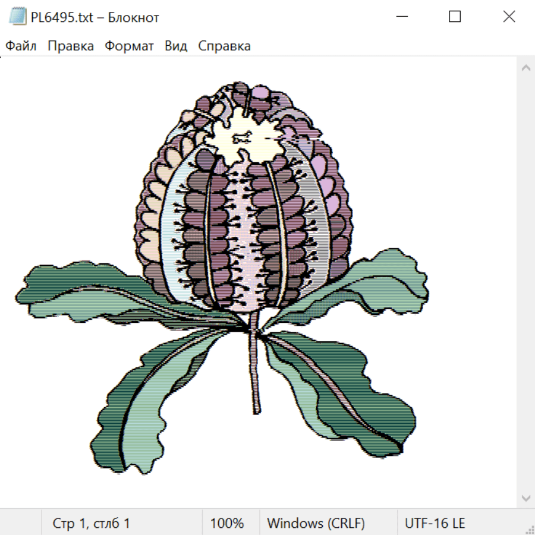Click the PL6495.txt – Блокнот window title
This screenshot has width=535, height=535.
95,17
